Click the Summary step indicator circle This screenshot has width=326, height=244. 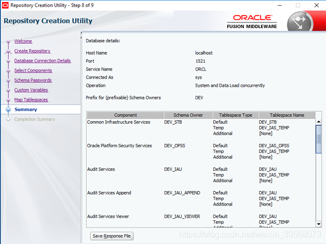(8, 109)
